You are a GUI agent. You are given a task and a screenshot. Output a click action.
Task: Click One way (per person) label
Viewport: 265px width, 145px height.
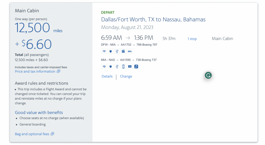tap(31, 19)
